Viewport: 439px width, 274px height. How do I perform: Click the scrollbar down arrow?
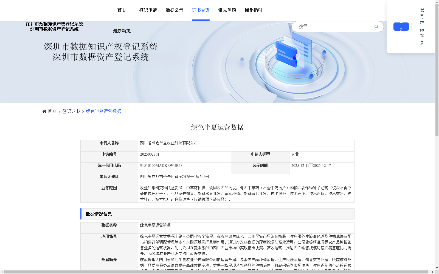pyautogui.click(x=437, y=268)
